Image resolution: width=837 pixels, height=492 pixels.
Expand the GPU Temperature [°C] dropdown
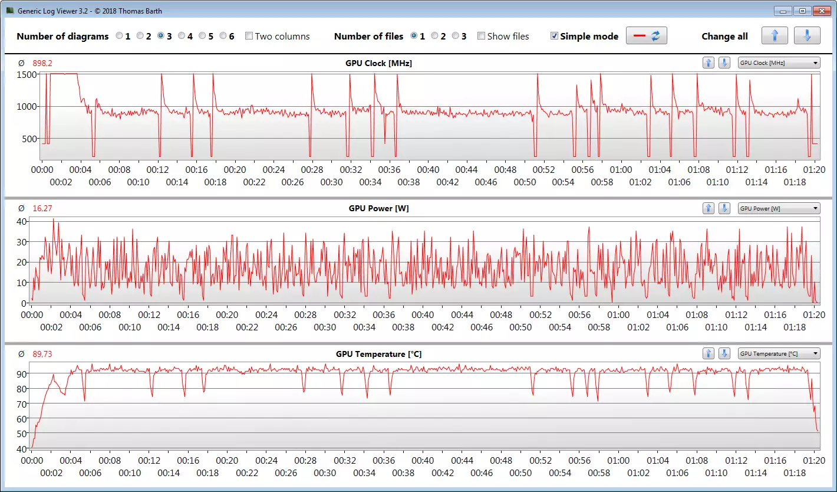pyautogui.click(x=779, y=354)
